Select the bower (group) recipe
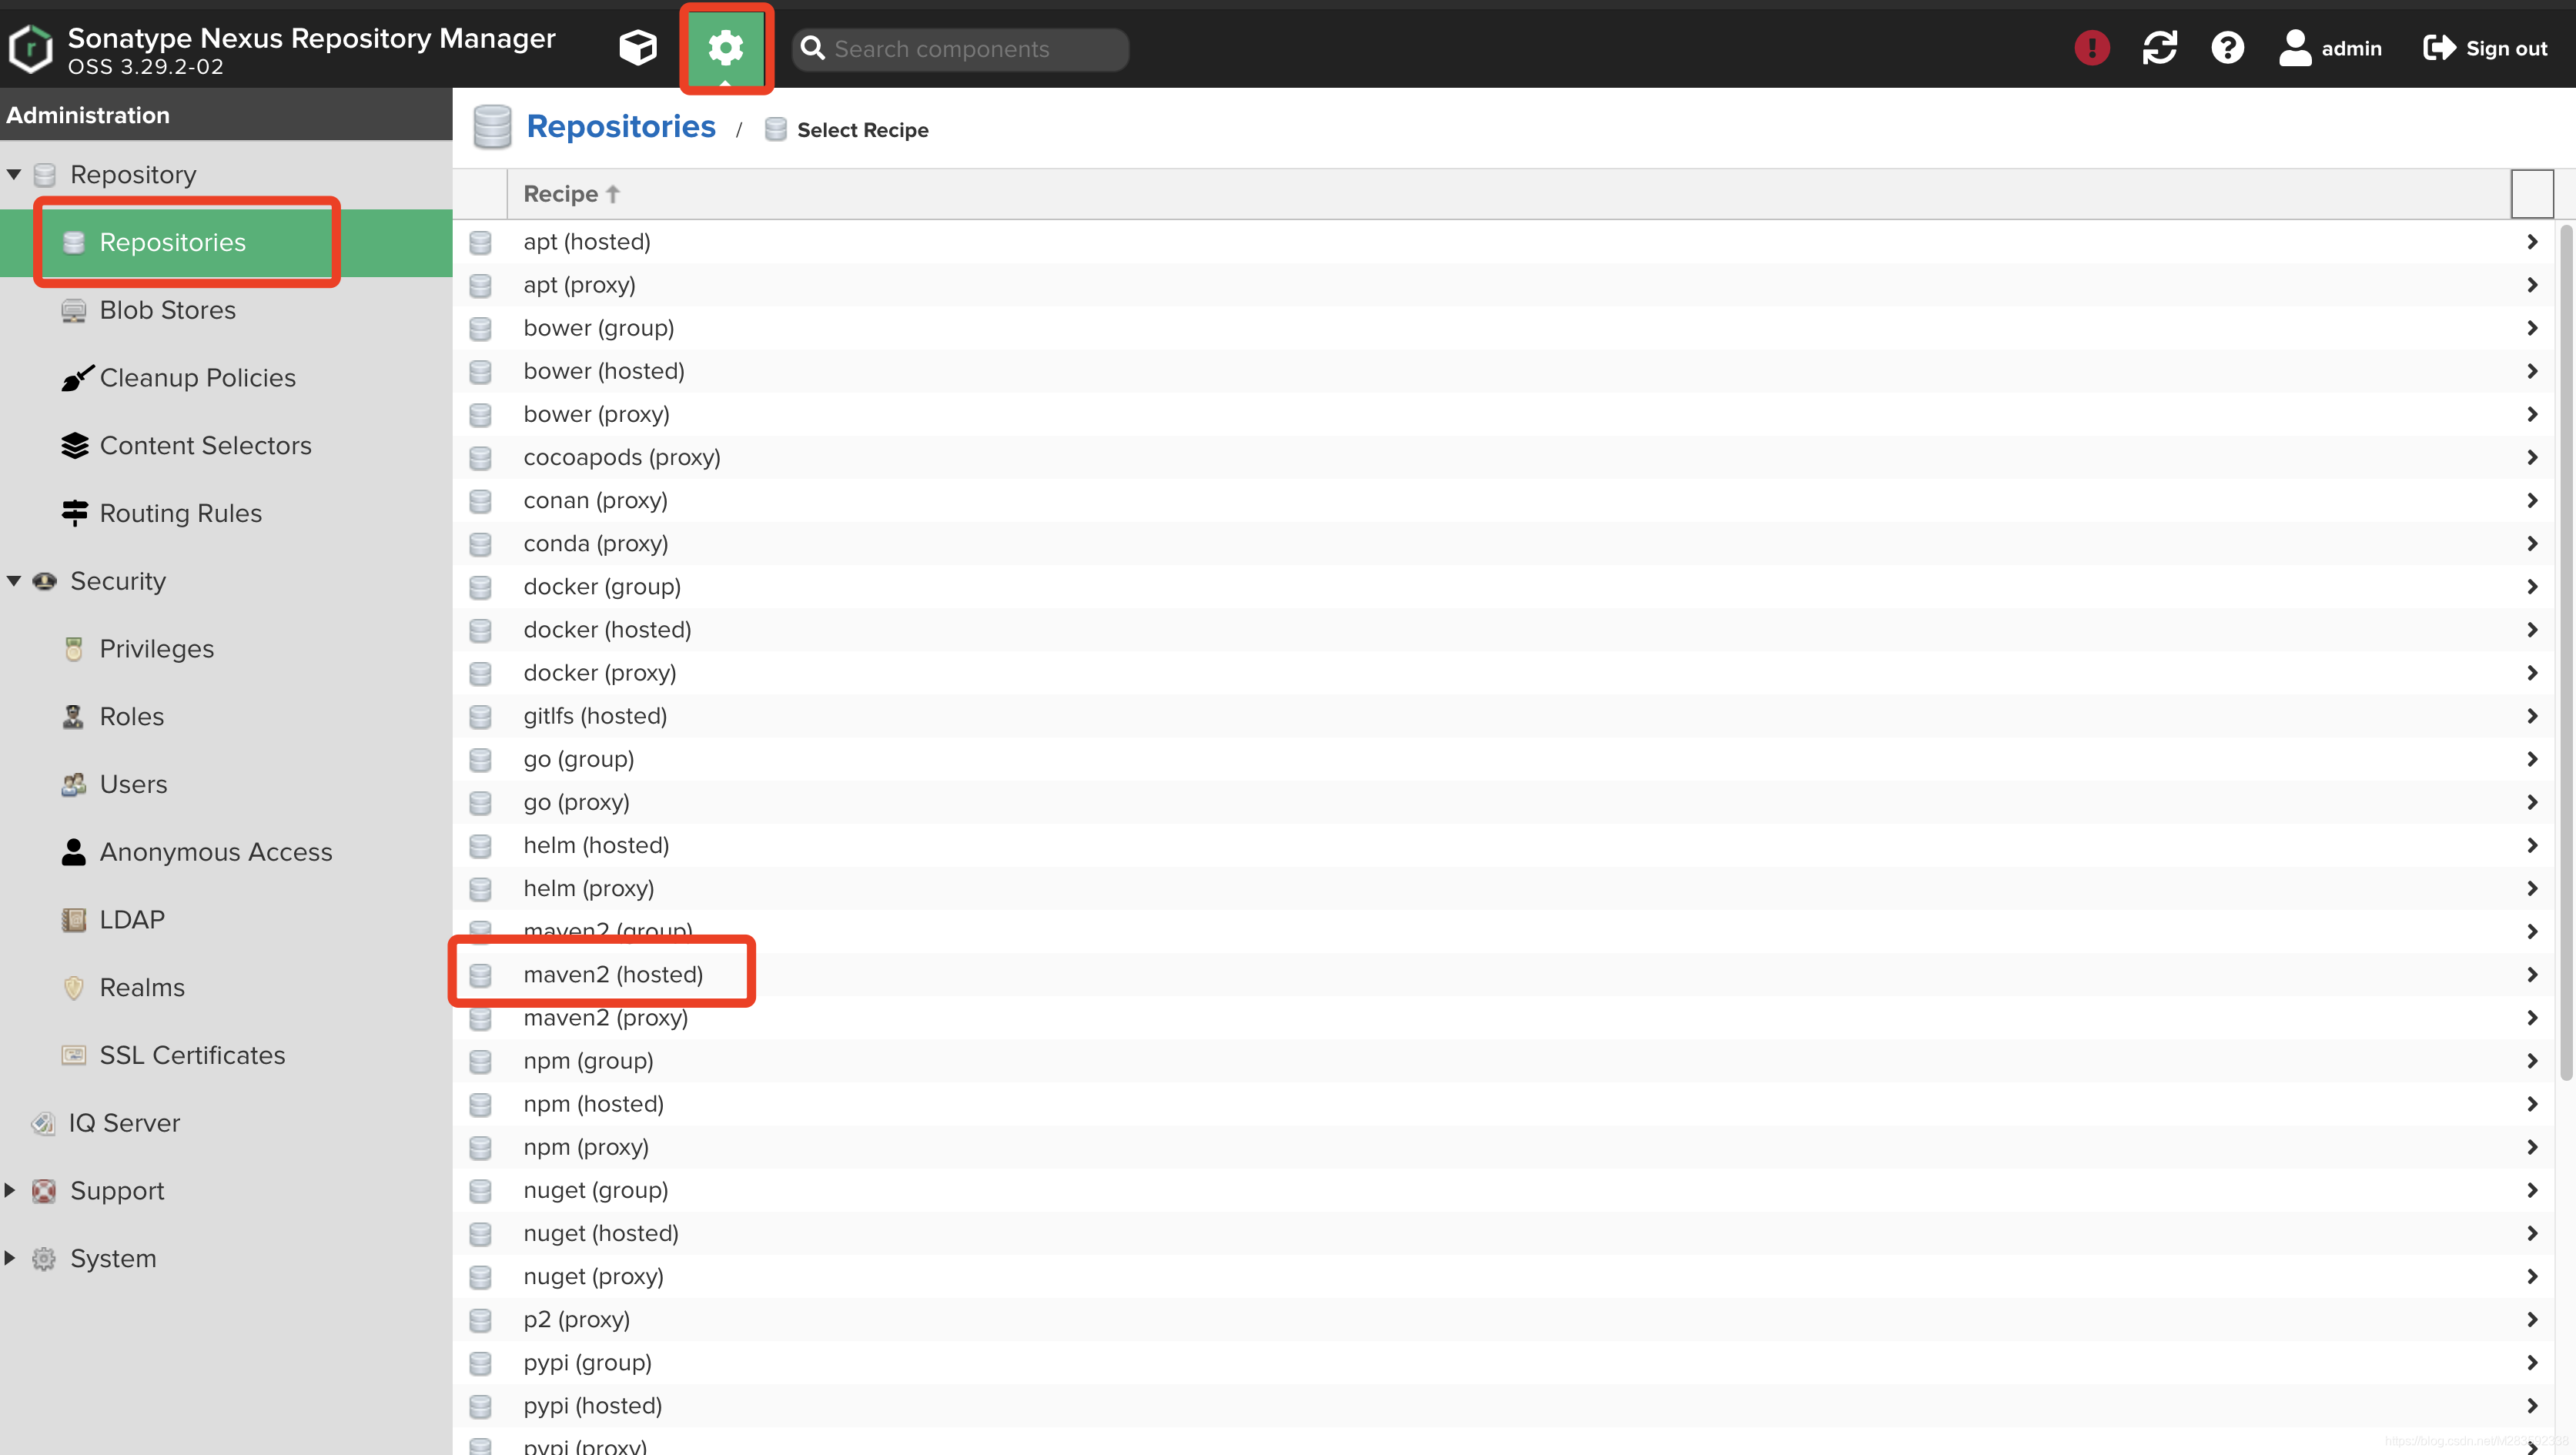2576x1455 pixels. click(x=1505, y=328)
